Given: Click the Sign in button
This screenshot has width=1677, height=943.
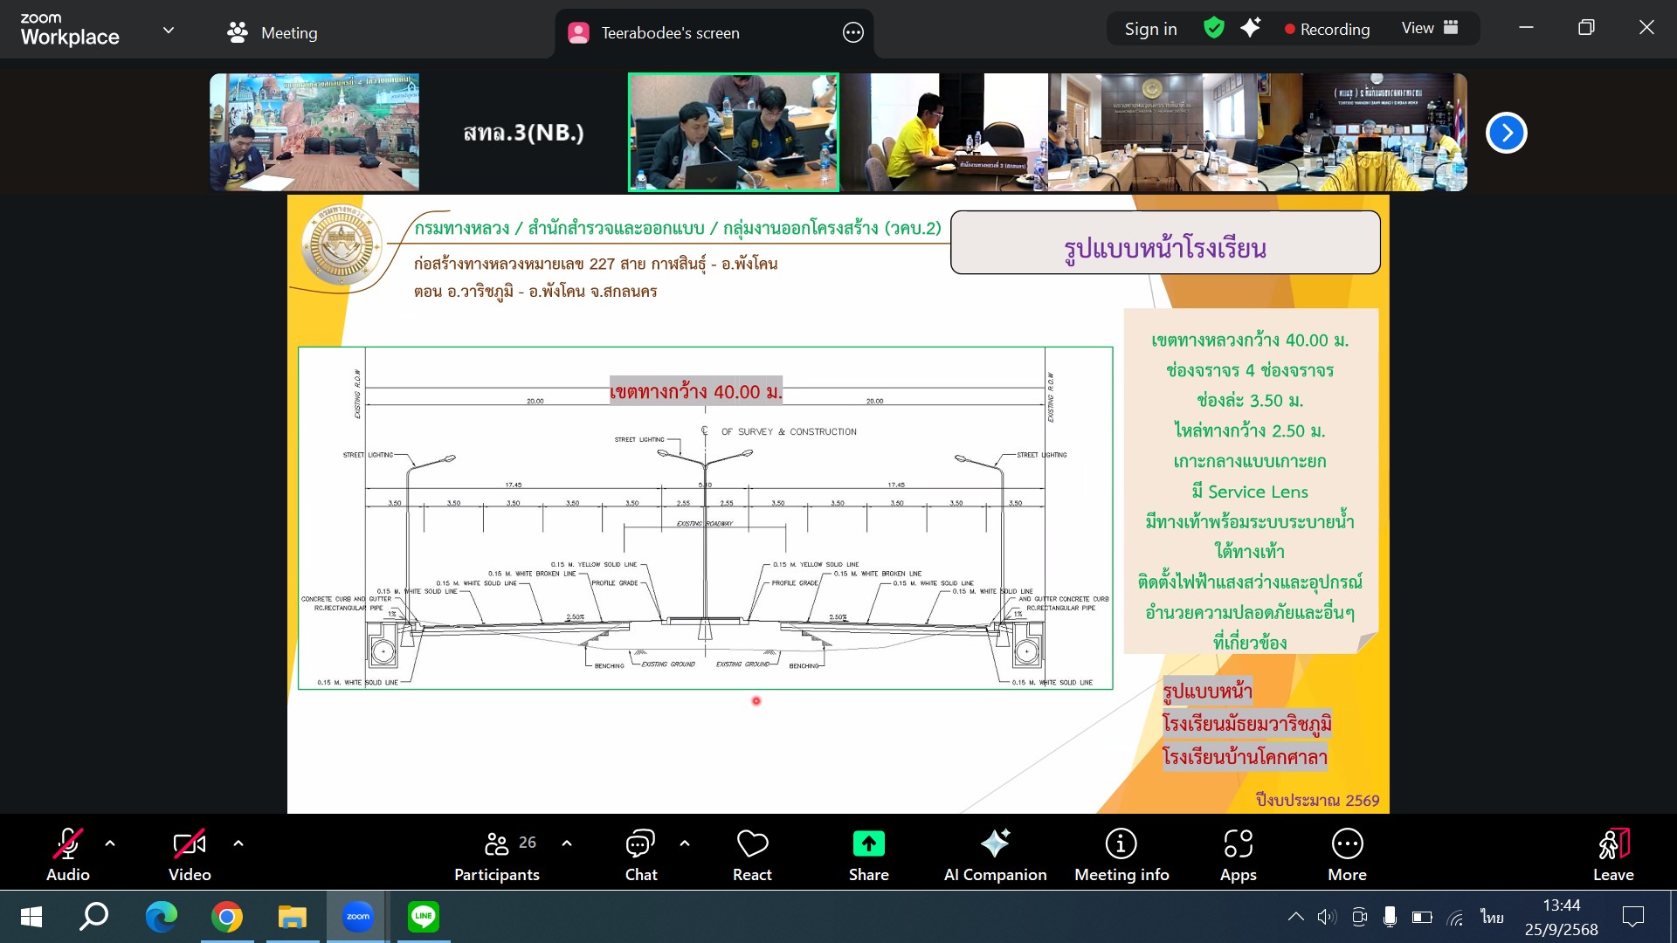Looking at the screenshot, I should click(x=1150, y=29).
